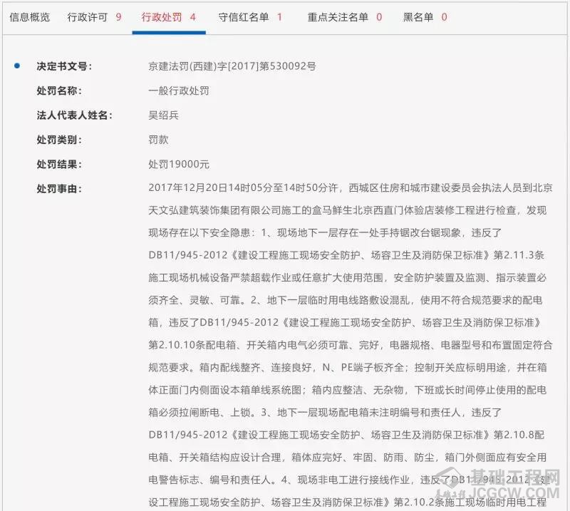Click the line starting 须齐全、灵敏、可靠
570x511 pixels.
(346, 300)
